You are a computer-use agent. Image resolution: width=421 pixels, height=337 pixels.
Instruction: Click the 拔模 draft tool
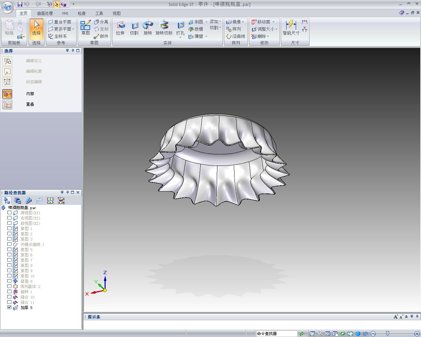click(196, 29)
